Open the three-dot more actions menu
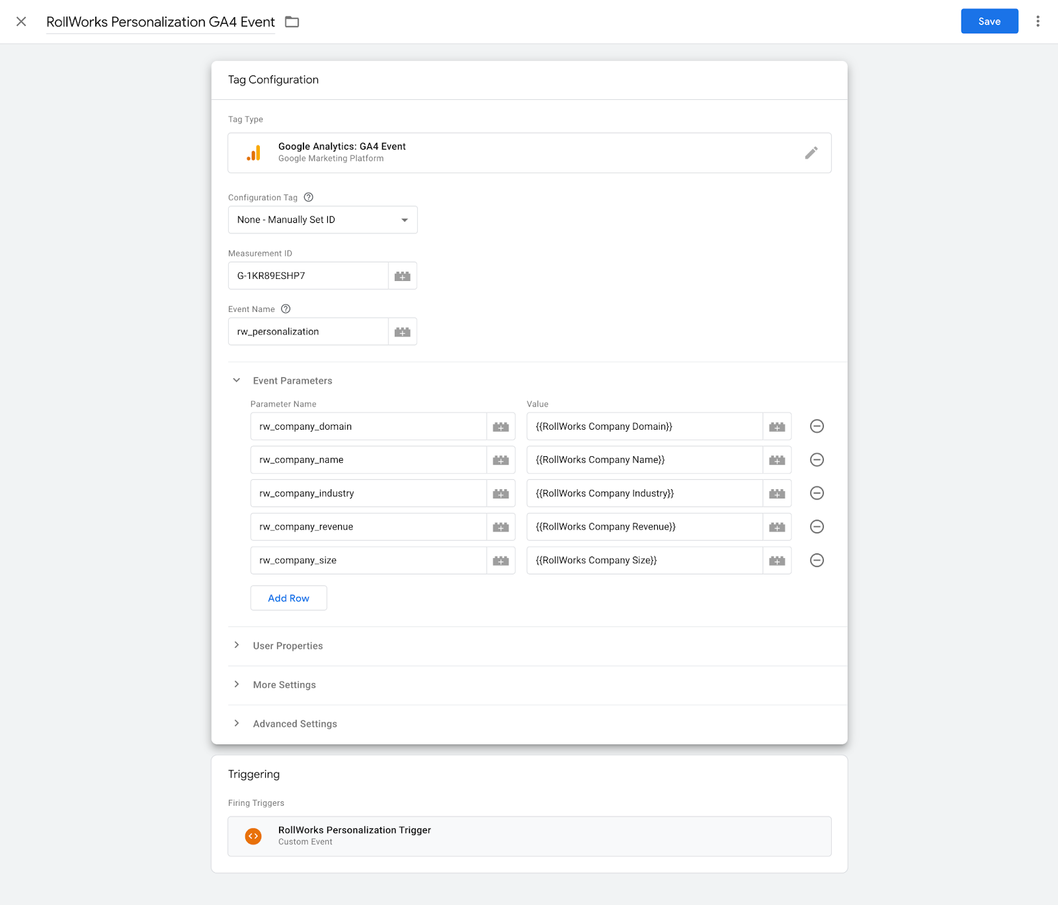This screenshot has width=1058, height=905. click(1038, 21)
